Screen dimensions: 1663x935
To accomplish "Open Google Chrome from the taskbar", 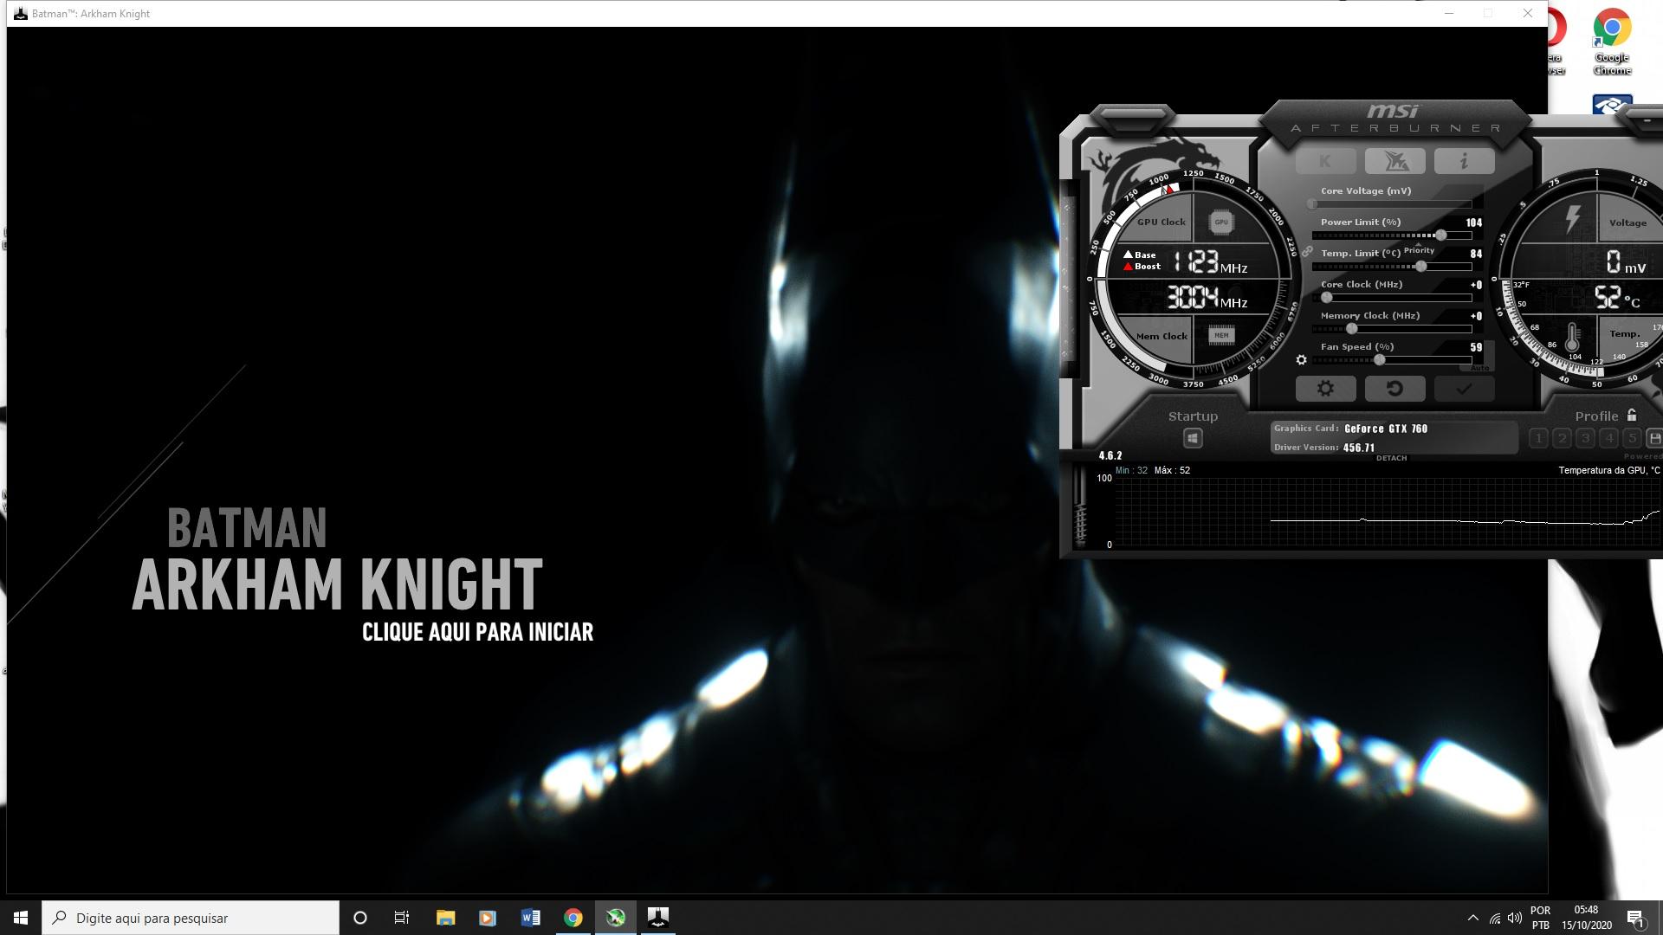I will click(573, 918).
